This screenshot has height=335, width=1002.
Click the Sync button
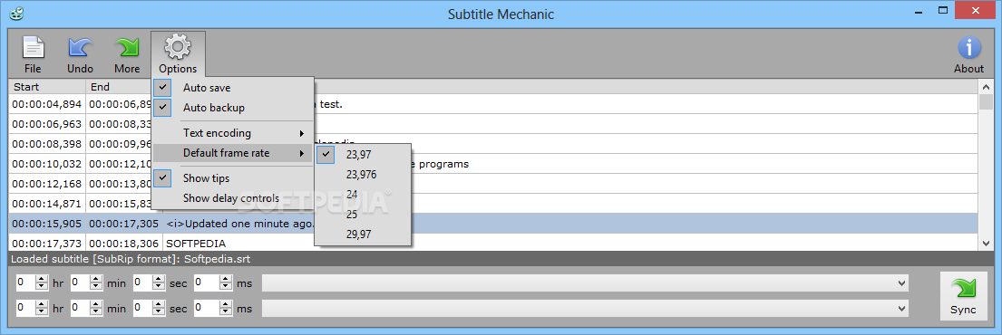pos(963,296)
